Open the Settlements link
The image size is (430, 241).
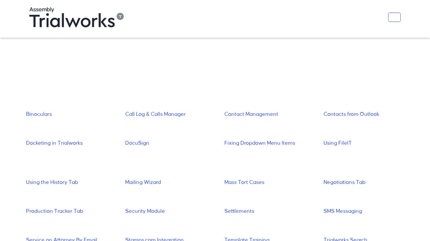click(x=239, y=211)
